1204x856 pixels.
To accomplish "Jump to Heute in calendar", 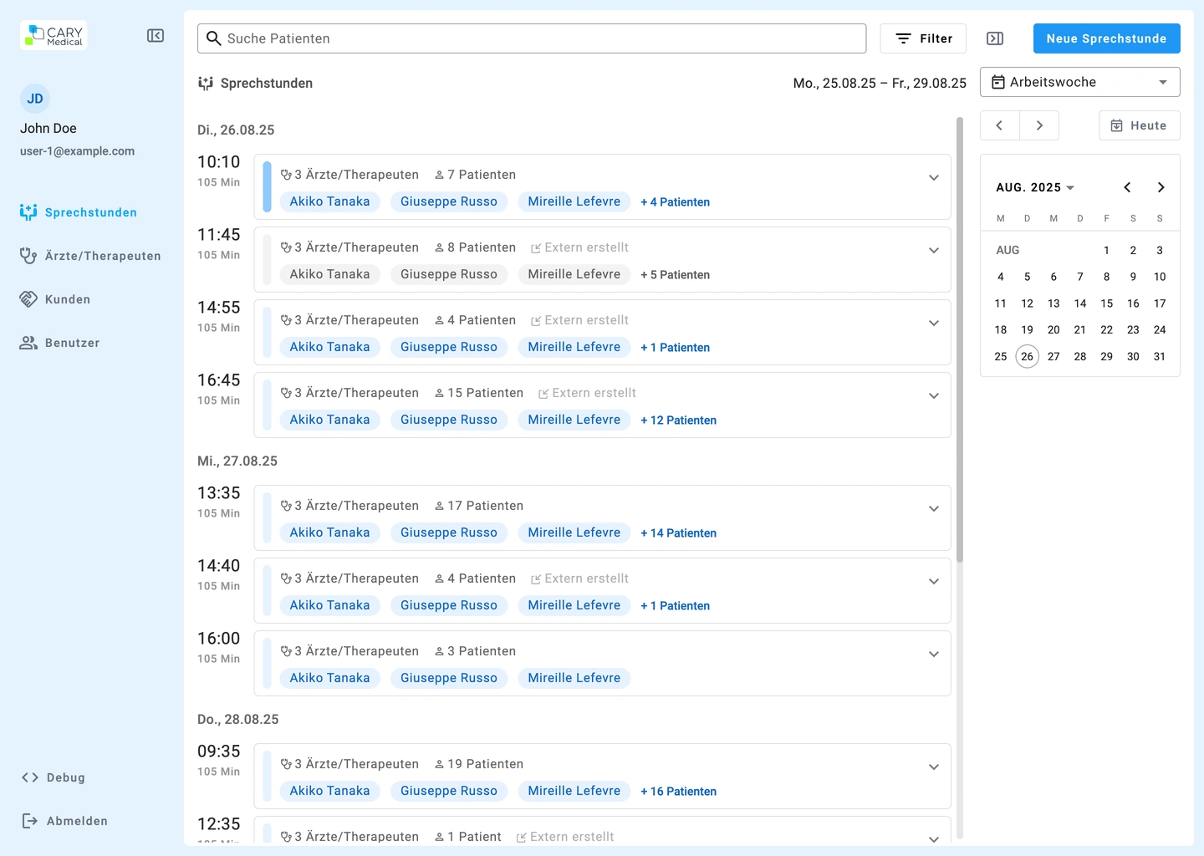I will pos(1139,125).
